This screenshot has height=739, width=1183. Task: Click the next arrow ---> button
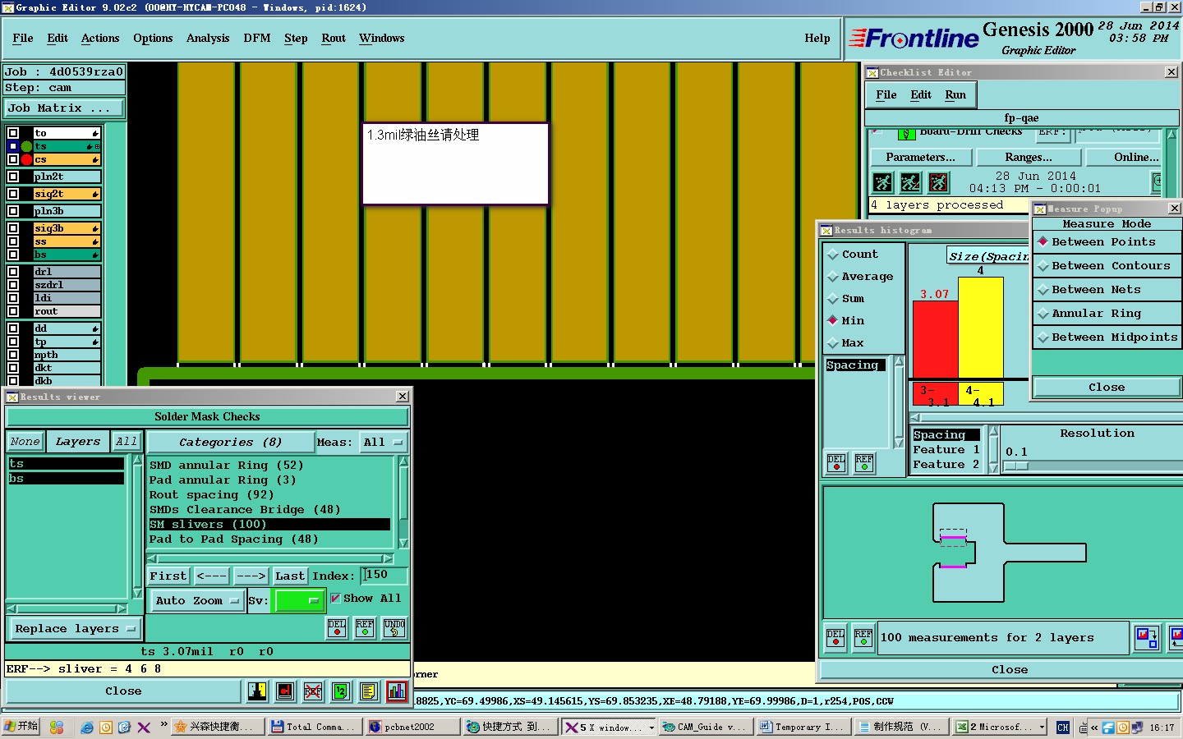point(251,576)
